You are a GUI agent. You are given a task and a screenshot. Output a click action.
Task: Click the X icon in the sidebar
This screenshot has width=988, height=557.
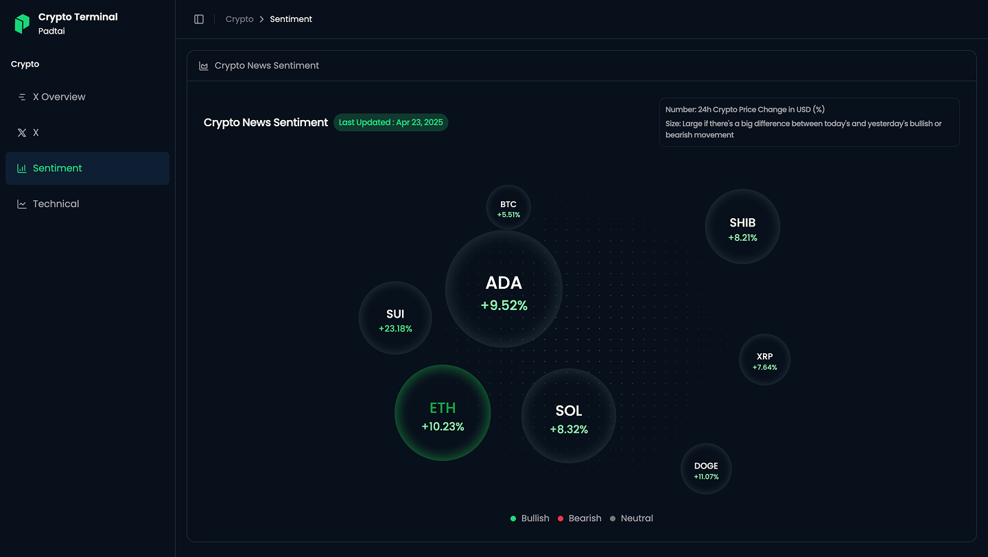click(x=21, y=132)
